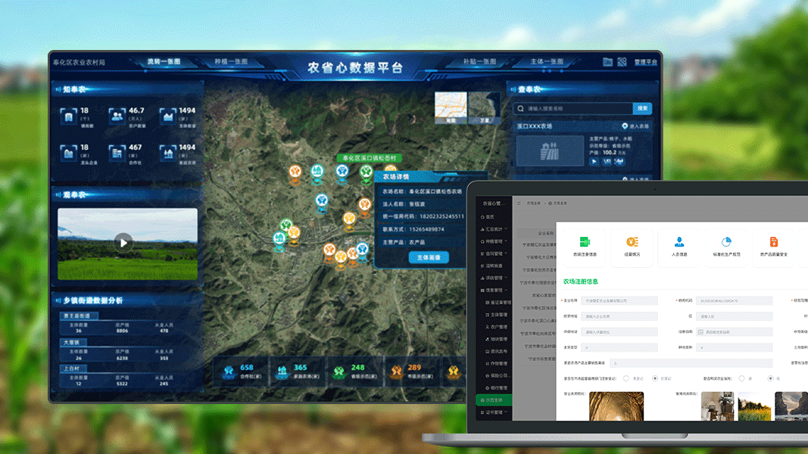Collapse 信息管理 in laptop sidebar
Viewport: 808px width, 454px height.
494,291
